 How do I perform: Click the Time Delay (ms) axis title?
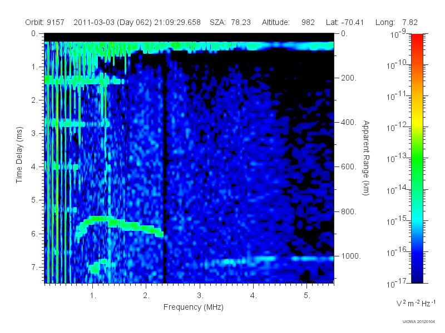coord(19,155)
